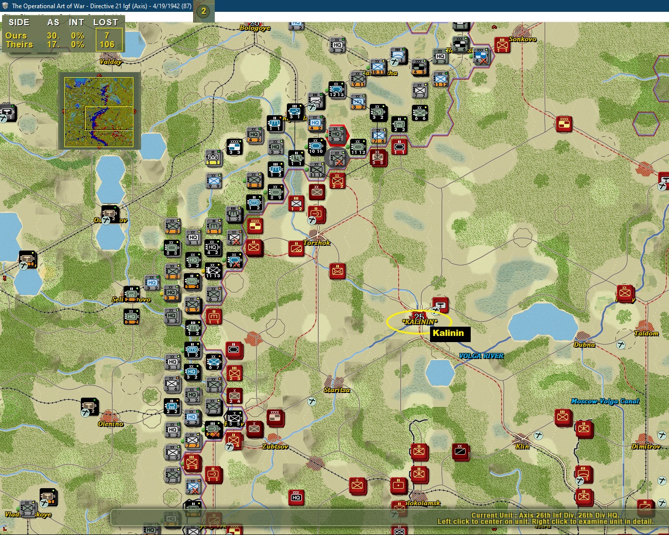The height and width of the screenshot is (535, 669).
Task: Click the round number 2 button at top
Action: [203, 11]
